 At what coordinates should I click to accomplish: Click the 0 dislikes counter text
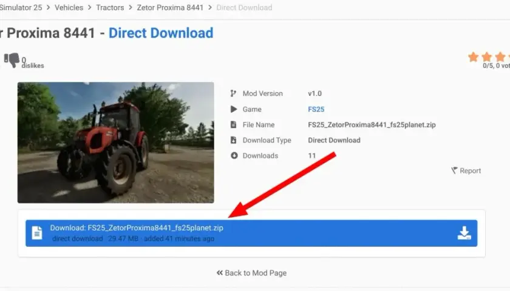click(33, 62)
